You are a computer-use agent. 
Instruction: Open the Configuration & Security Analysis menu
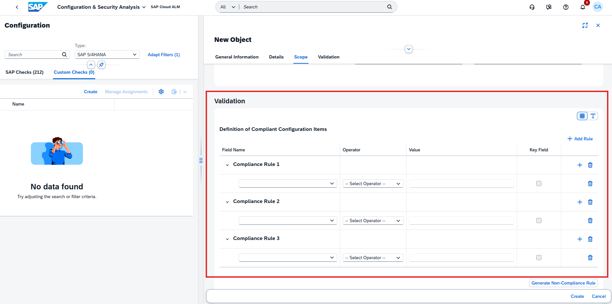click(101, 7)
